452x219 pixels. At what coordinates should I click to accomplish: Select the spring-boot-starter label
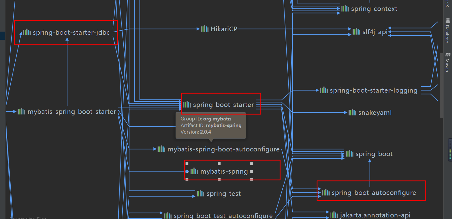click(x=223, y=105)
